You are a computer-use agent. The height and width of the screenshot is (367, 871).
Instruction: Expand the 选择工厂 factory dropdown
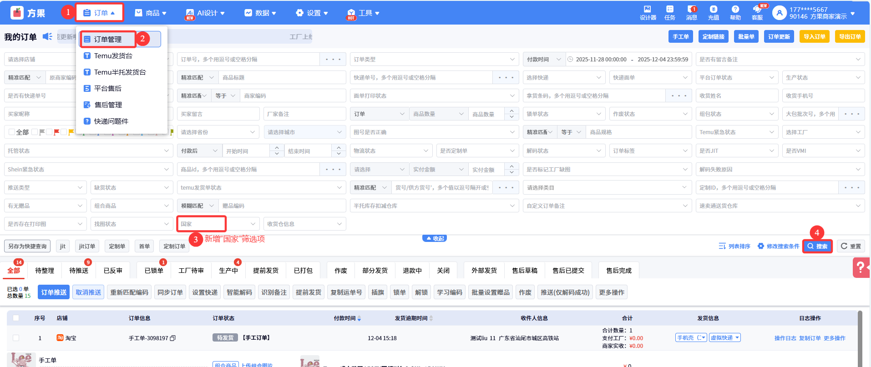tap(823, 132)
